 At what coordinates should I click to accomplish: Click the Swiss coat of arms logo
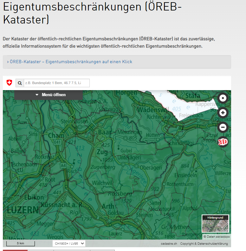(x=9, y=83)
